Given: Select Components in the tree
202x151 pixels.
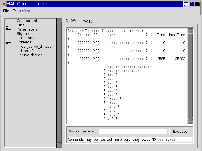Looking at the screenshot, I should pos(28,21).
